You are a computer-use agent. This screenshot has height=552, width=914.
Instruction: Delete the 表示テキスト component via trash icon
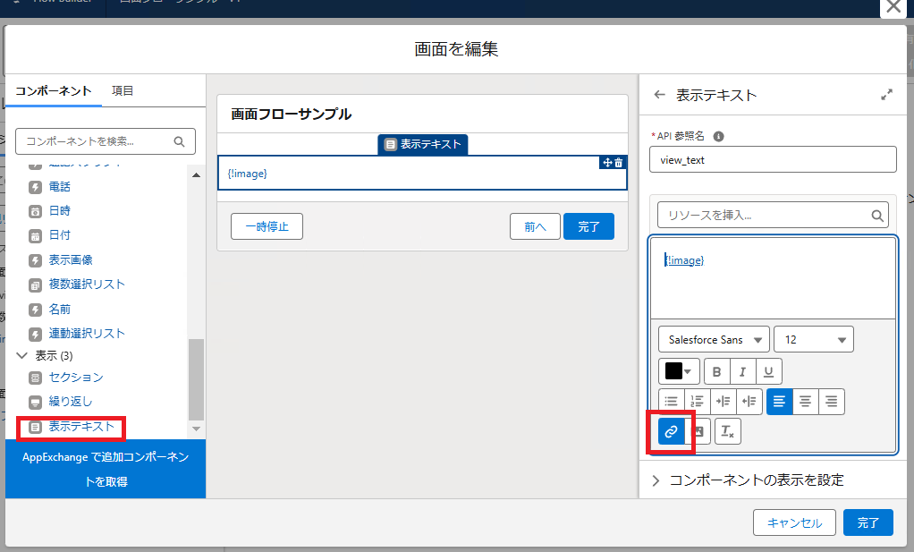pyautogui.click(x=619, y=163)
